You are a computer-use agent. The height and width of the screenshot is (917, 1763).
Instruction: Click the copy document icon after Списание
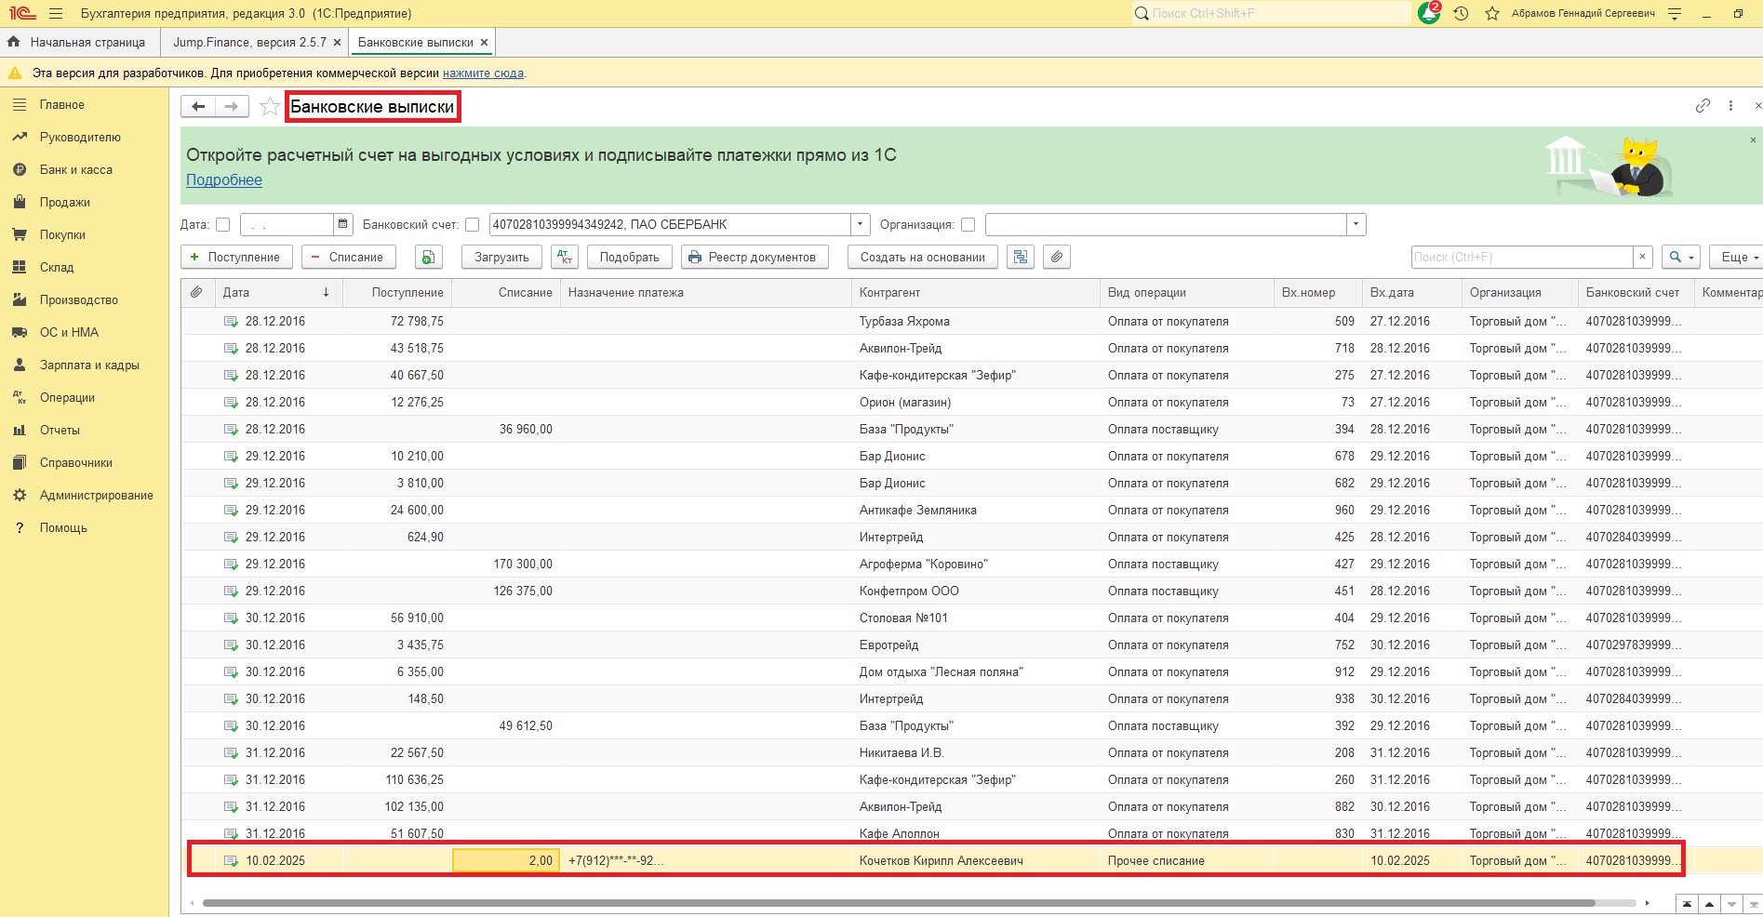pyautogui.click(x=428, y=258)
